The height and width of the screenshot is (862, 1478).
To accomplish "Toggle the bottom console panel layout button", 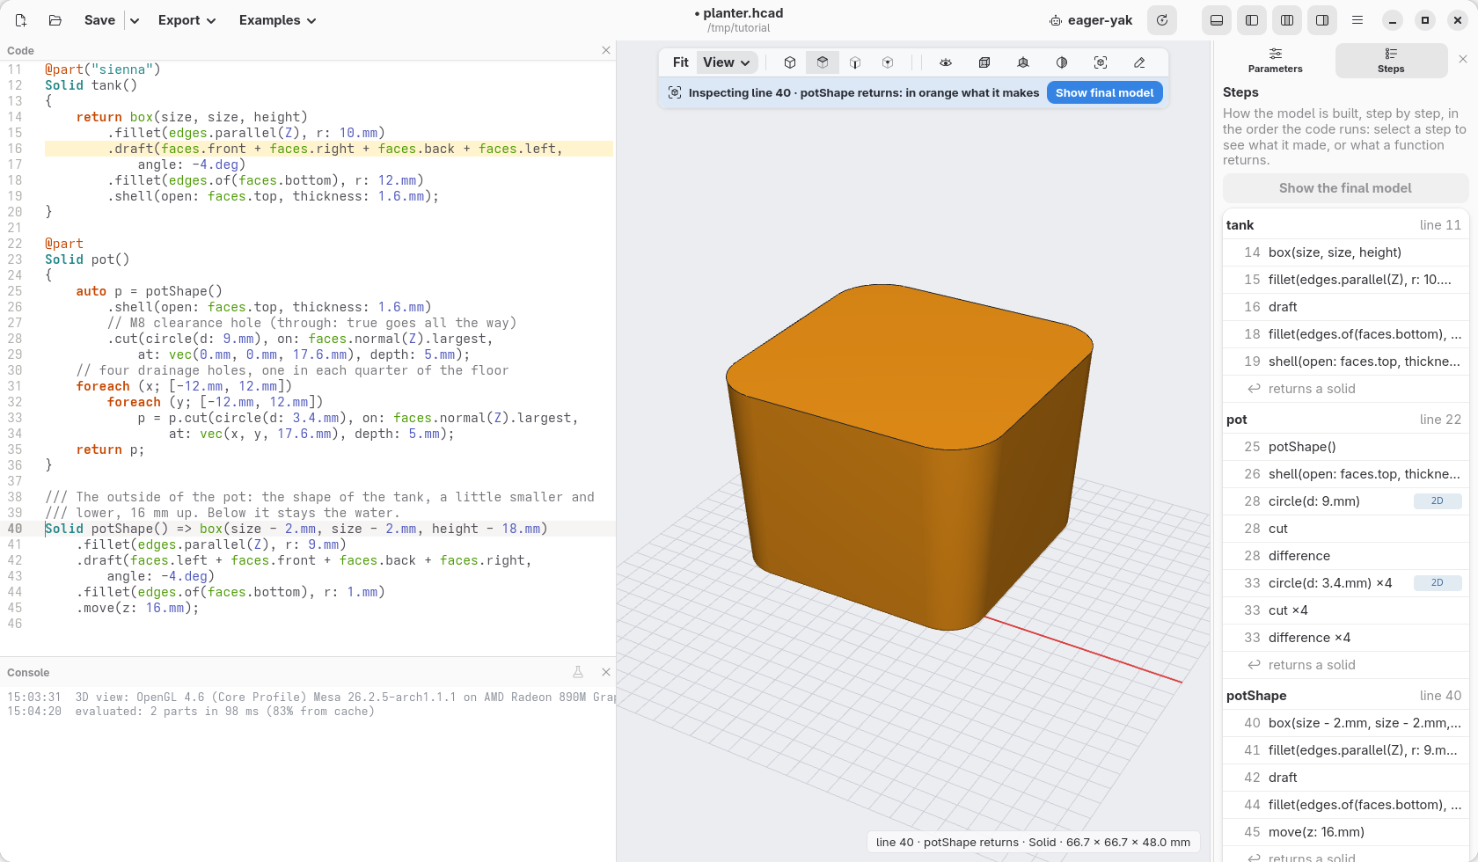I will pyautogui.click(x=1217, y=20).
